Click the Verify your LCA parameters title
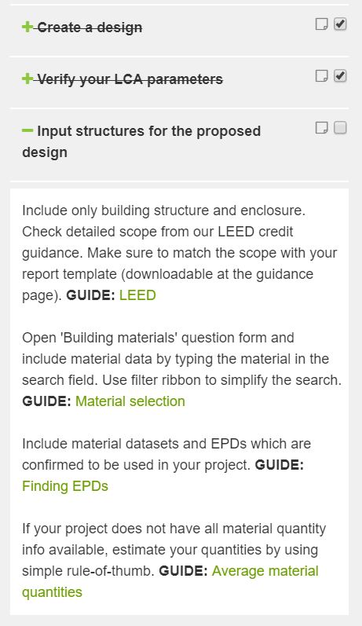 [x=130, y=79]
